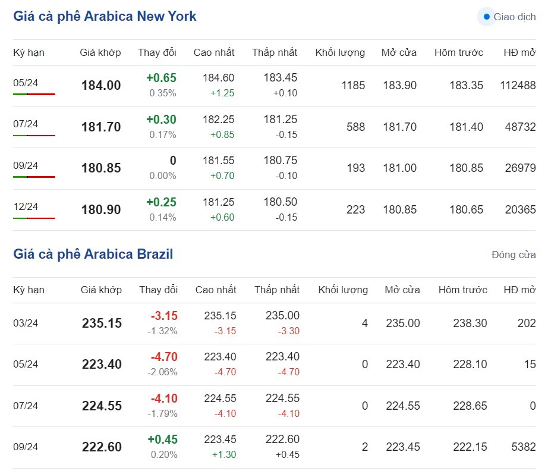Screen dimensions: 545x474
Task: Click the range bar under New York 09/24
Action: tap(34, 177)
